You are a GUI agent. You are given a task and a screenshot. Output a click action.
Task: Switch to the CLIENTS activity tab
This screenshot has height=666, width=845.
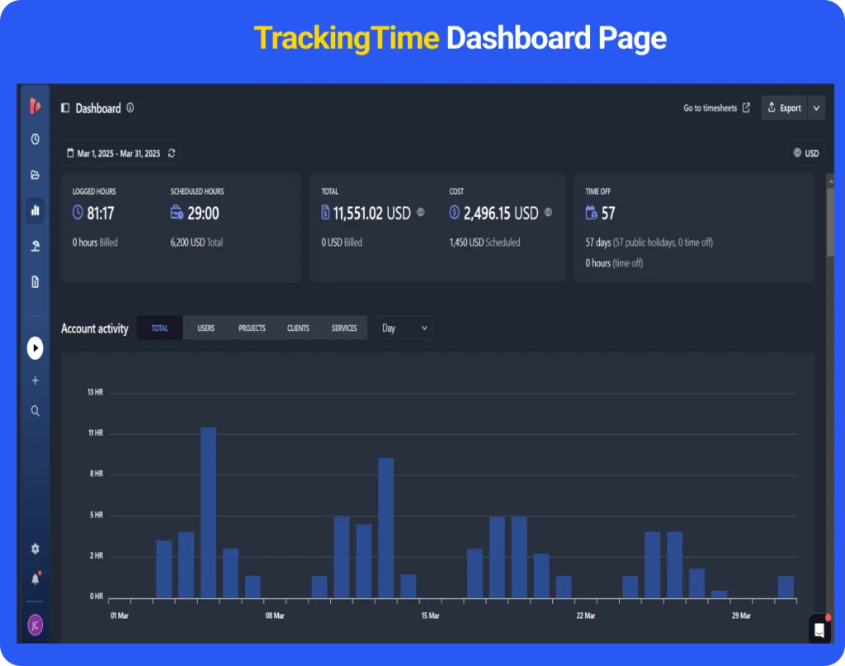(x=298, y=328)
